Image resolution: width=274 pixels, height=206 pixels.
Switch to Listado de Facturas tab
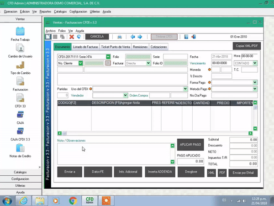(85, 47)
